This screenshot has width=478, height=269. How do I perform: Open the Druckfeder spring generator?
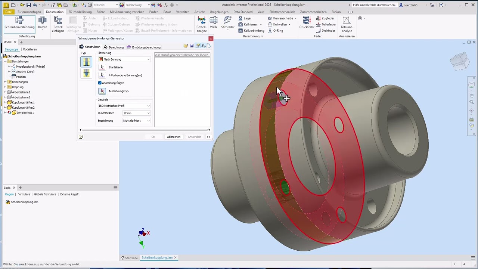307,23
